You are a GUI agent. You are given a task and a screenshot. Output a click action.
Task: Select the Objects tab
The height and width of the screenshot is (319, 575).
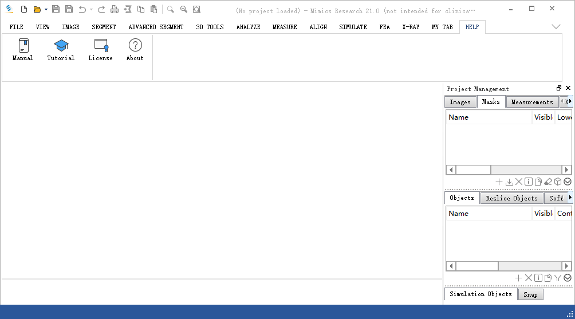tap(462, 198)
